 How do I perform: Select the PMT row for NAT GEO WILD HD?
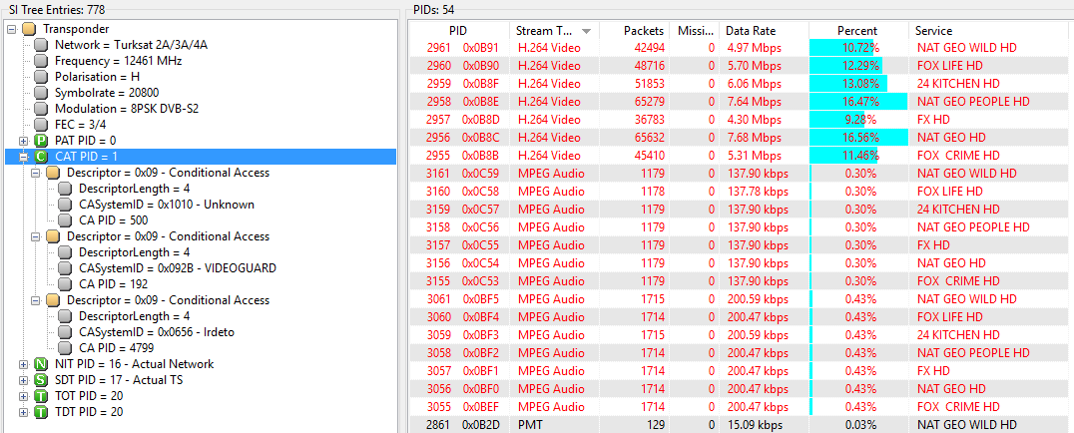tap(741, 425)
